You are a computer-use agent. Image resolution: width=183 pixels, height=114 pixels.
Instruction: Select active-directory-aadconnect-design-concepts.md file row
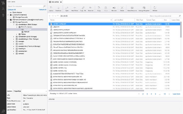click(x=114, y=80)
